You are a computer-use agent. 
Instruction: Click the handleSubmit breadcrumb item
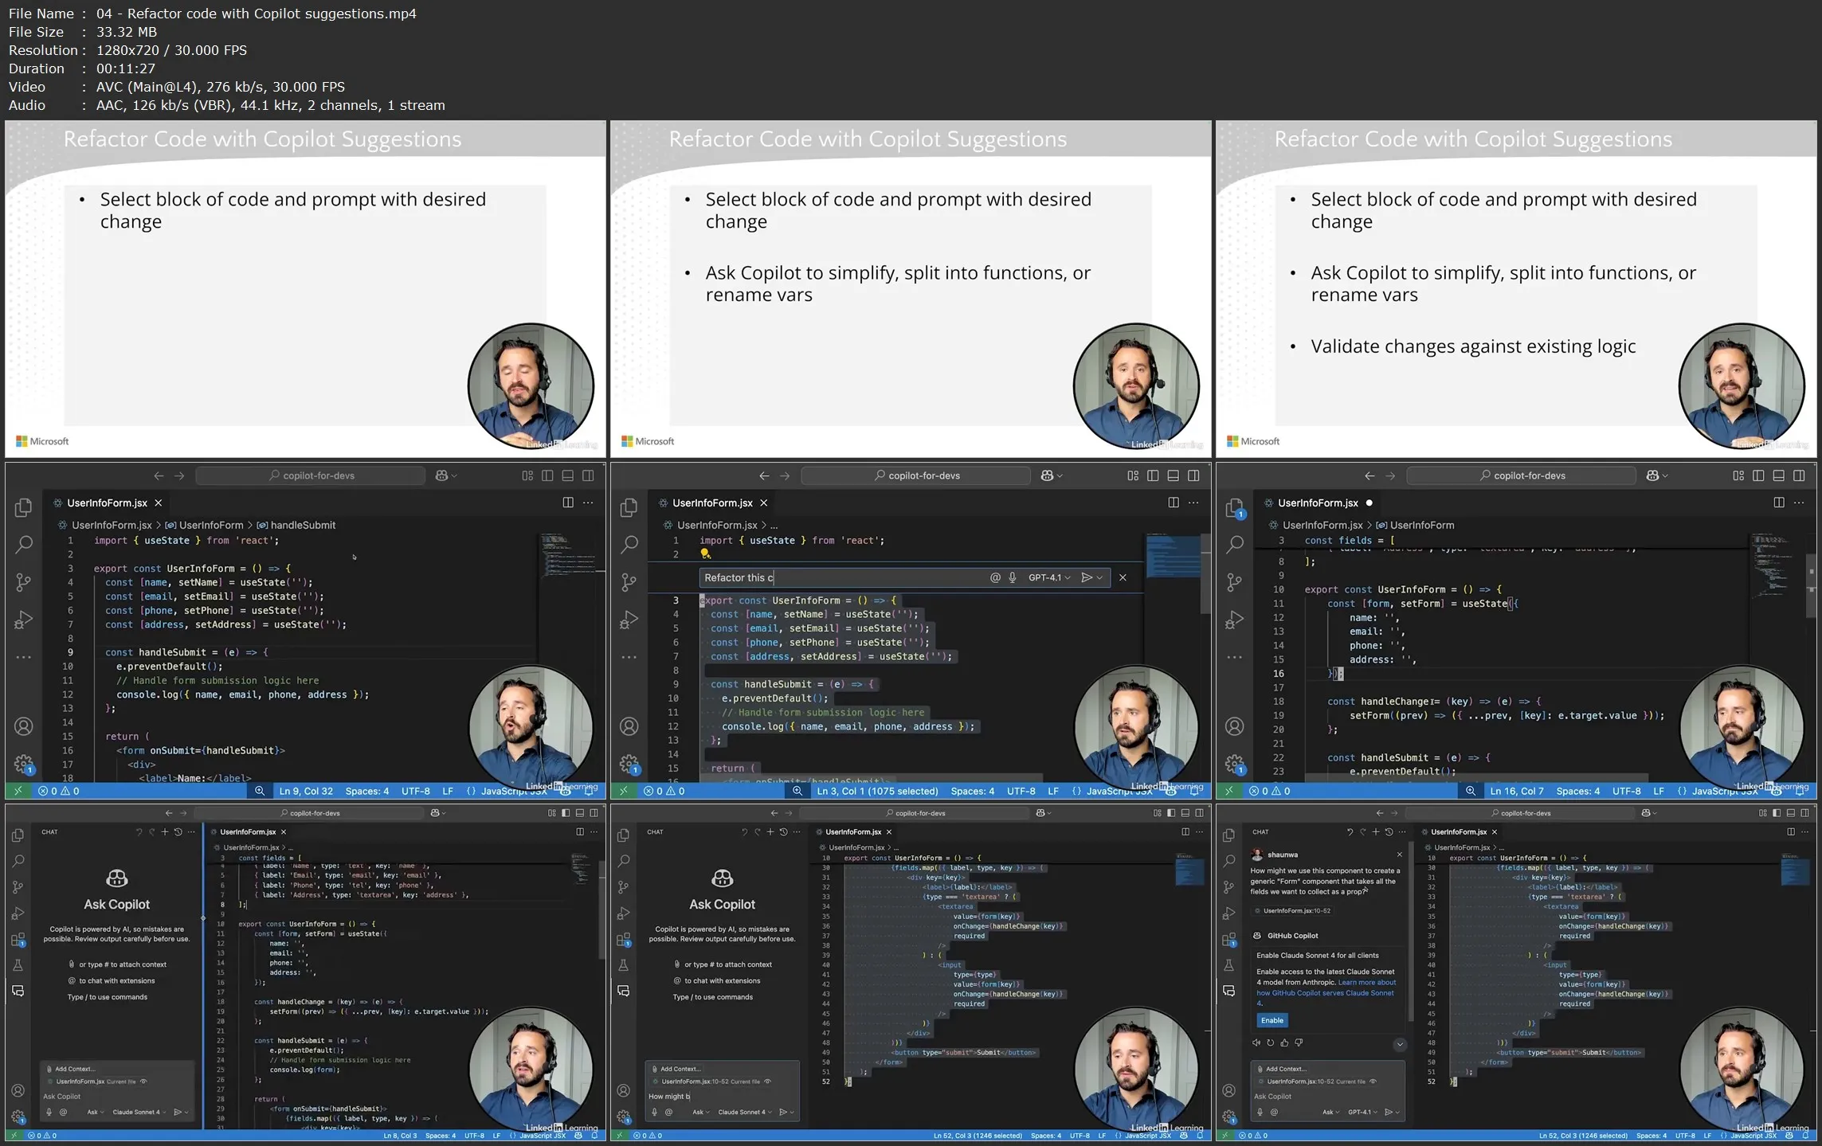pos(302,525)
